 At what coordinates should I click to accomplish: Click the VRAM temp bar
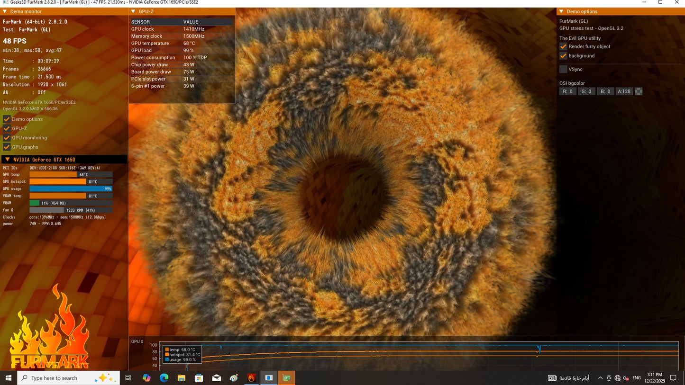tap(71, 196)
